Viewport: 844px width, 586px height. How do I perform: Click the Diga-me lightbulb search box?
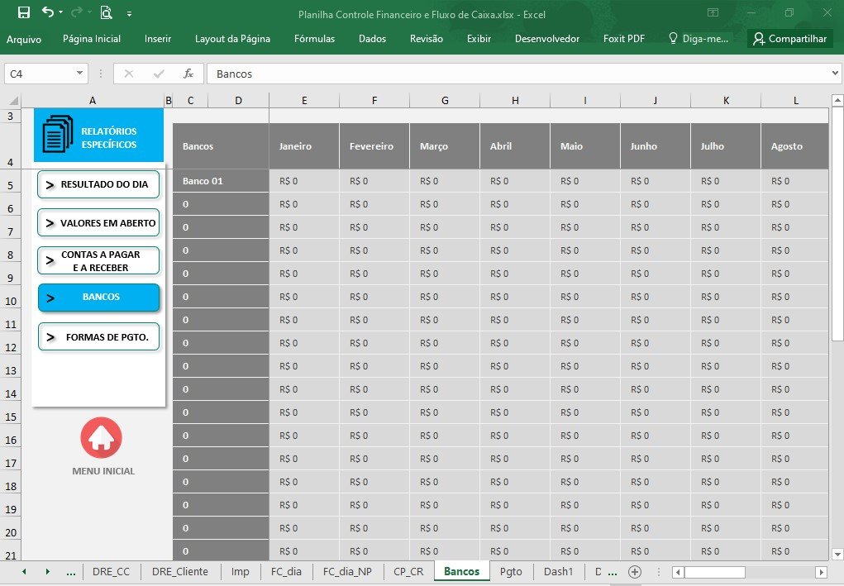(699, 39)
